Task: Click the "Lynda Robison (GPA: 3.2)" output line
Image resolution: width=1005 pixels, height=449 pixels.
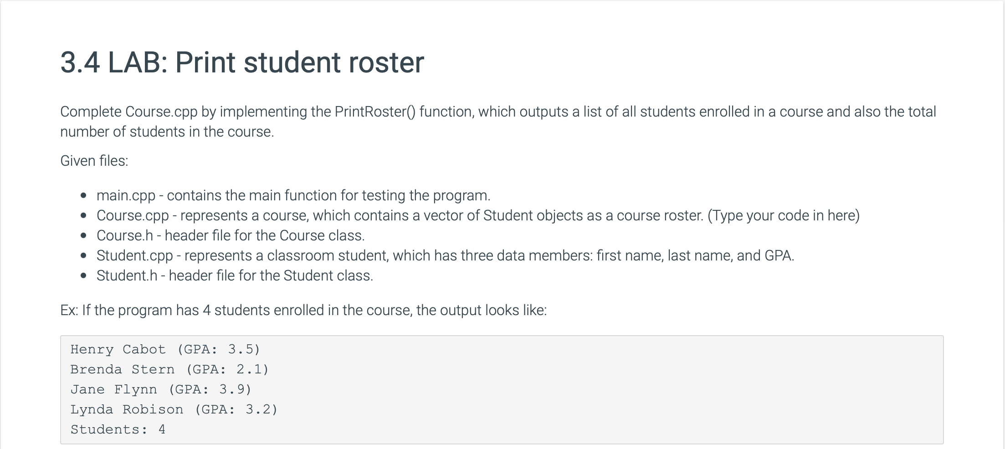Action: pyautogui.click(x=174, y=409)
